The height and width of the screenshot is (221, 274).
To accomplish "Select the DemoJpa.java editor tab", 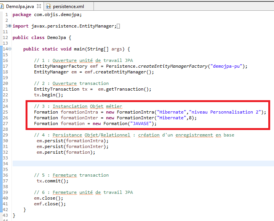I will pyautogui.click(x=20, y=6).
